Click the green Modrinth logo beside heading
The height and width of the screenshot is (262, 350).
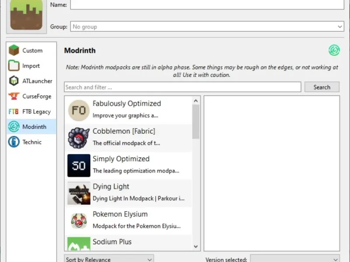[x=334, y=50]
